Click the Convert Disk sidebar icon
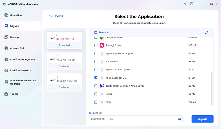 6,48
